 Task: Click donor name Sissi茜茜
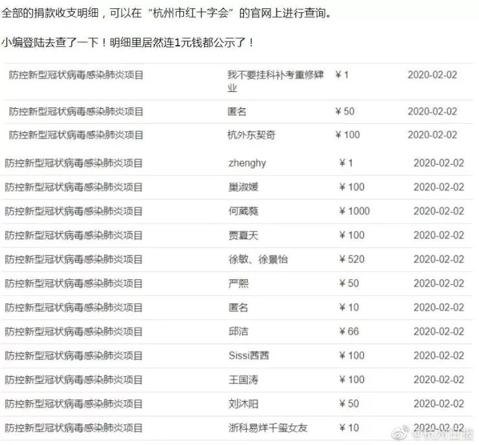(249, 356)
